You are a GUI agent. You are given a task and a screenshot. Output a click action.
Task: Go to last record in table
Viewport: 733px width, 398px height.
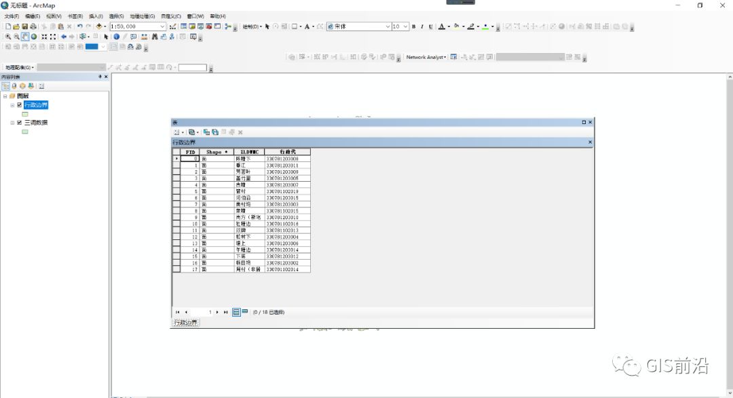click(x=226, y=312)
